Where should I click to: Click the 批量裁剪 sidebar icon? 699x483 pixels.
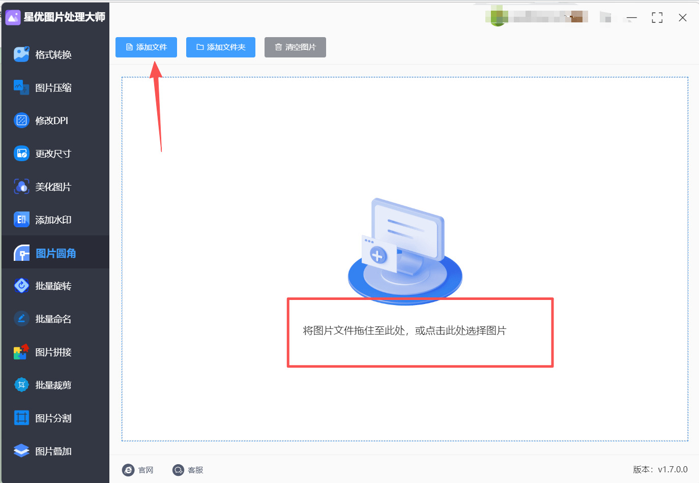(x=21, y=385)
